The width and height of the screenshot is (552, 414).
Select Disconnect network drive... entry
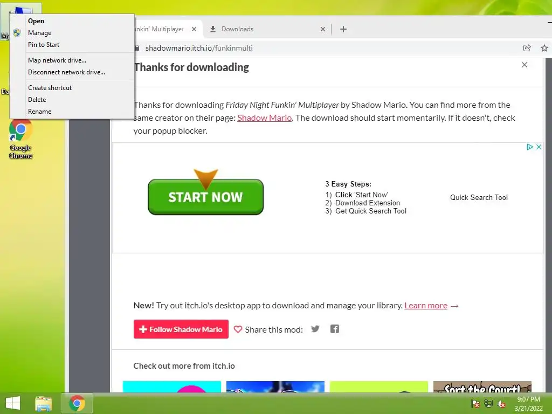(x=72, y=72)
